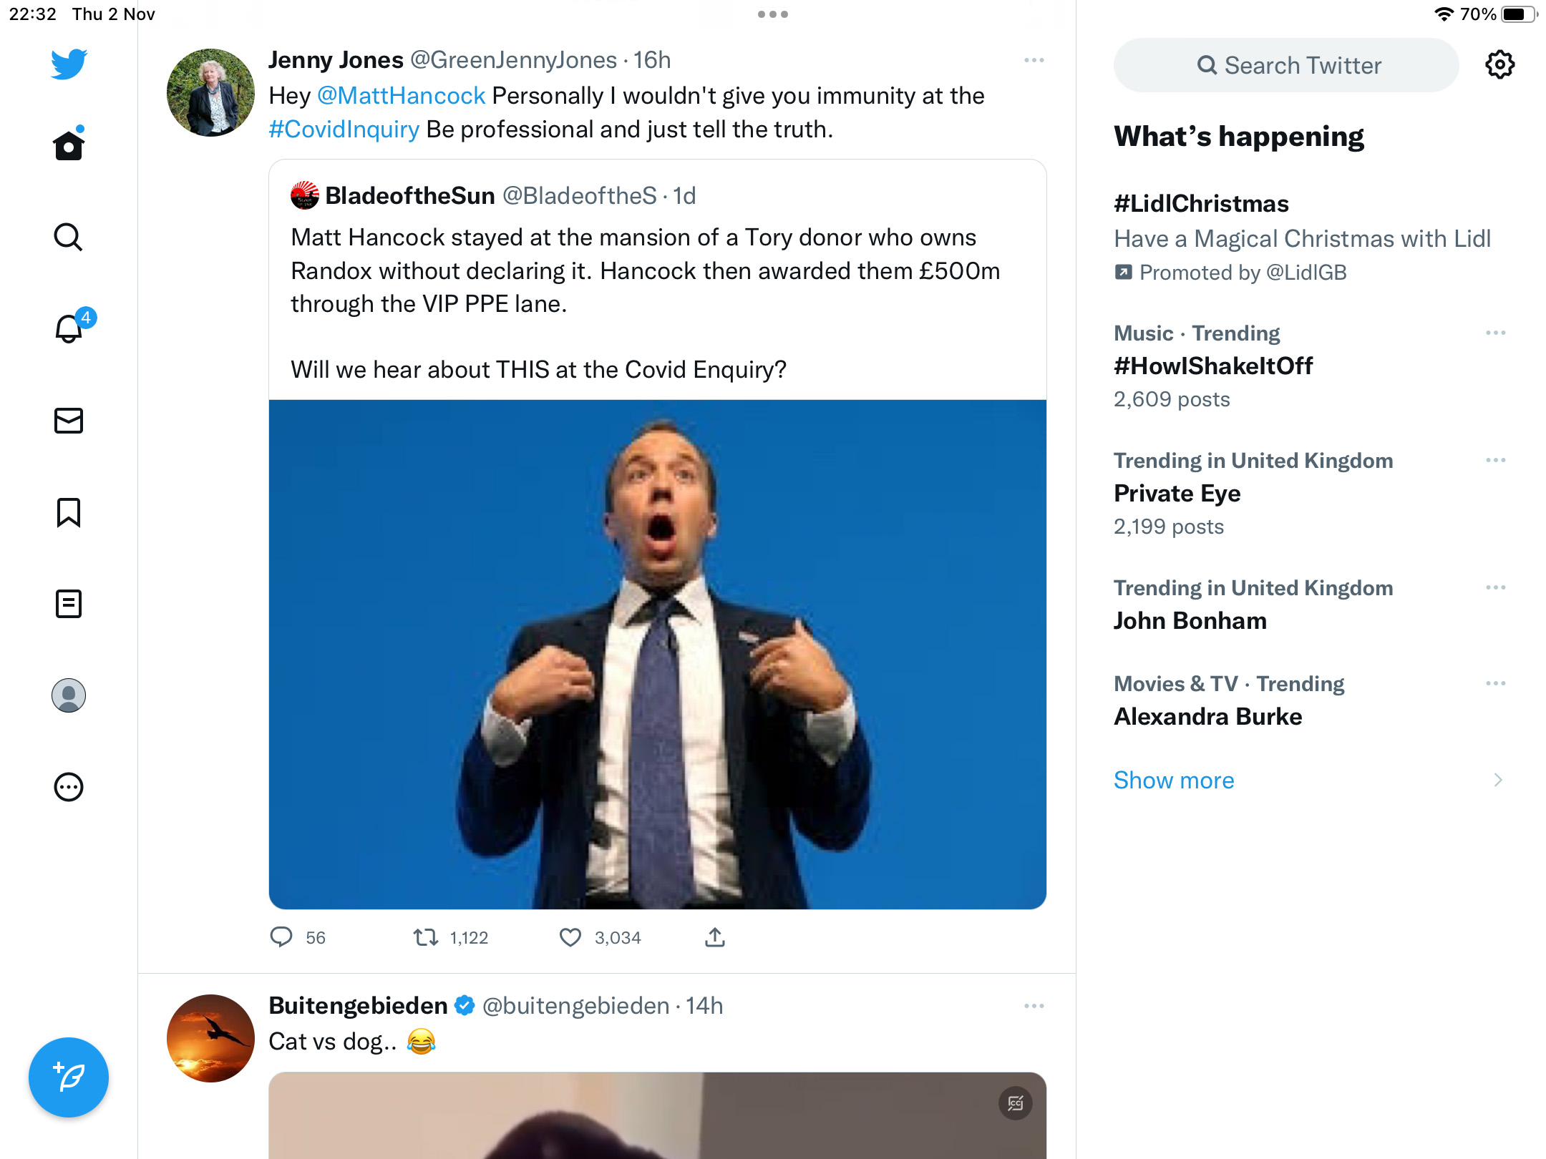
Task: Open the Home feed icon
Action: tap(69, 145)
